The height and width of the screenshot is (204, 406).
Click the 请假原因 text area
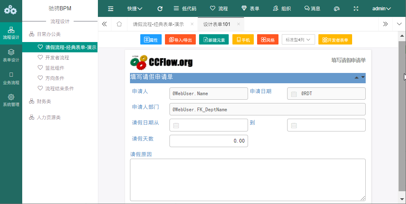pyautogui.click(x=248, y=180)
